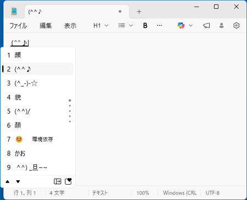
Task: Expand the Copilot dropdown arrow
Action: click(x=190, y=25)
